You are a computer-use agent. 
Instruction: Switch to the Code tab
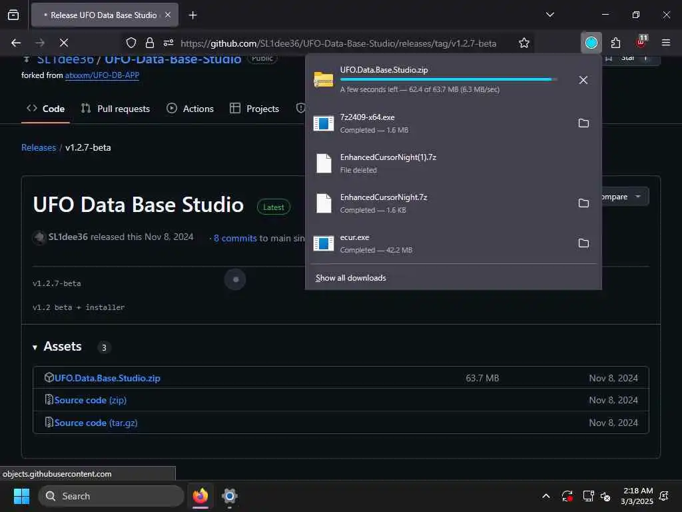pos(46,109)
